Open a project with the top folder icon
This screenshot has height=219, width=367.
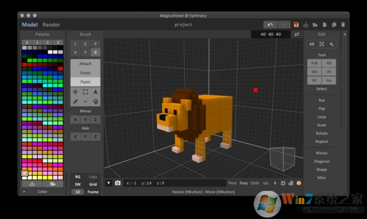coord(315,25)
